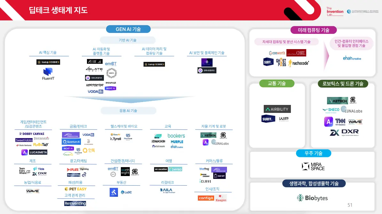Select the AIRBILITY logo

pos(277,109)
